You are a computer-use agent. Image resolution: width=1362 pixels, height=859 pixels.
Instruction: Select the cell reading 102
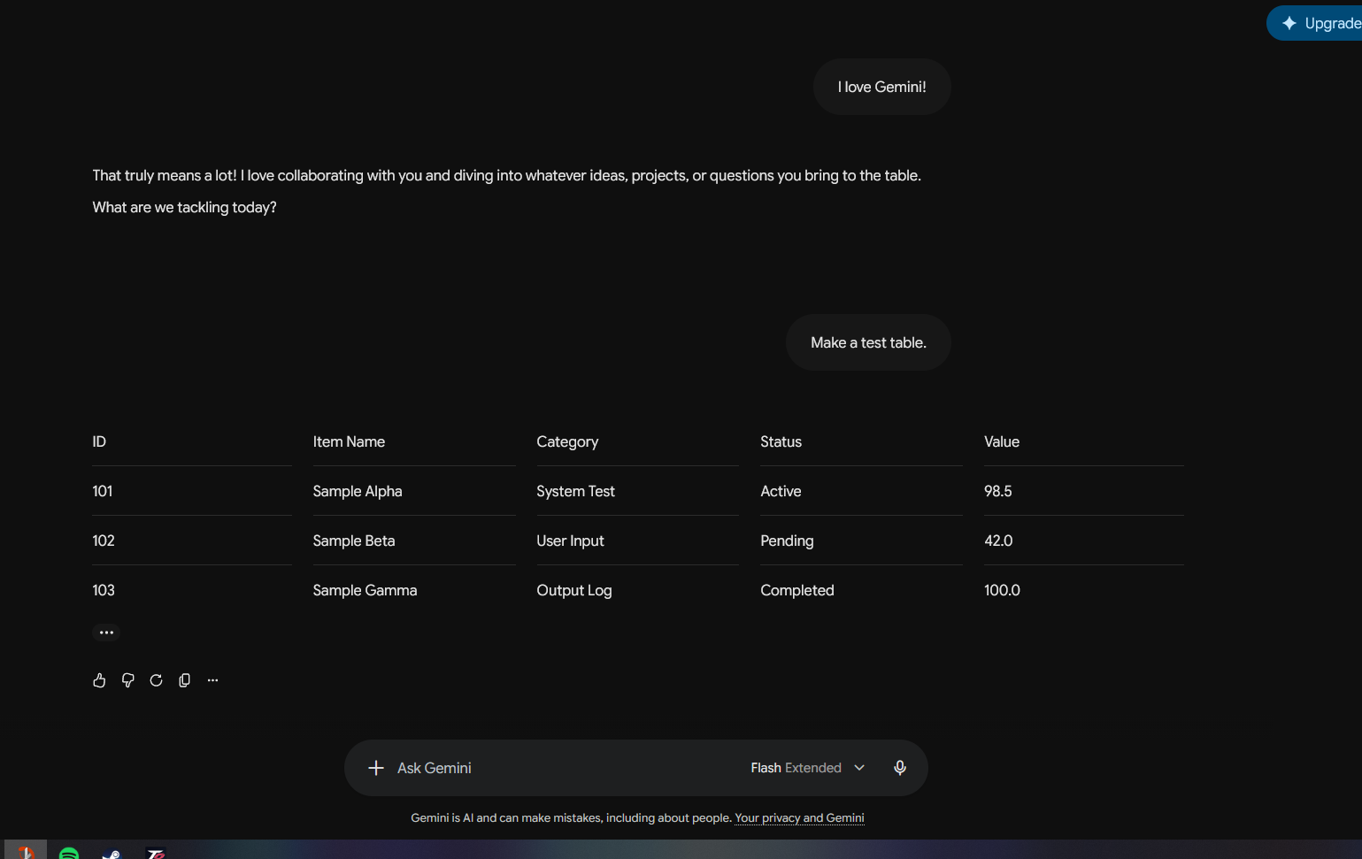(104, 541)
